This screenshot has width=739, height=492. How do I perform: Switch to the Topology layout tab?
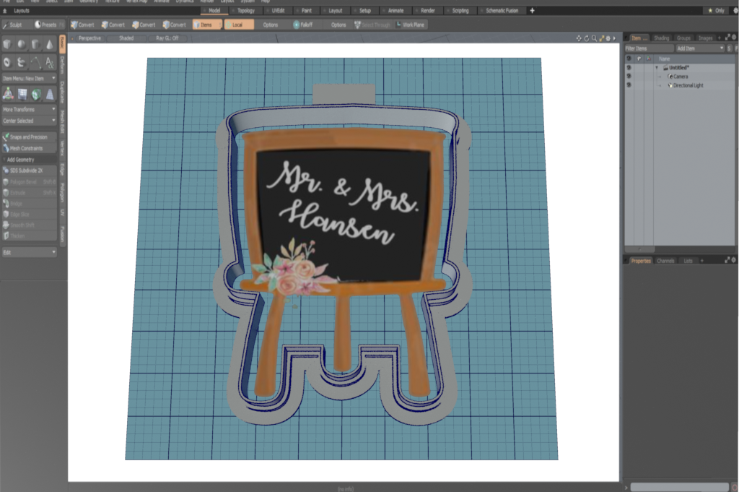click(x=246, y=11)
